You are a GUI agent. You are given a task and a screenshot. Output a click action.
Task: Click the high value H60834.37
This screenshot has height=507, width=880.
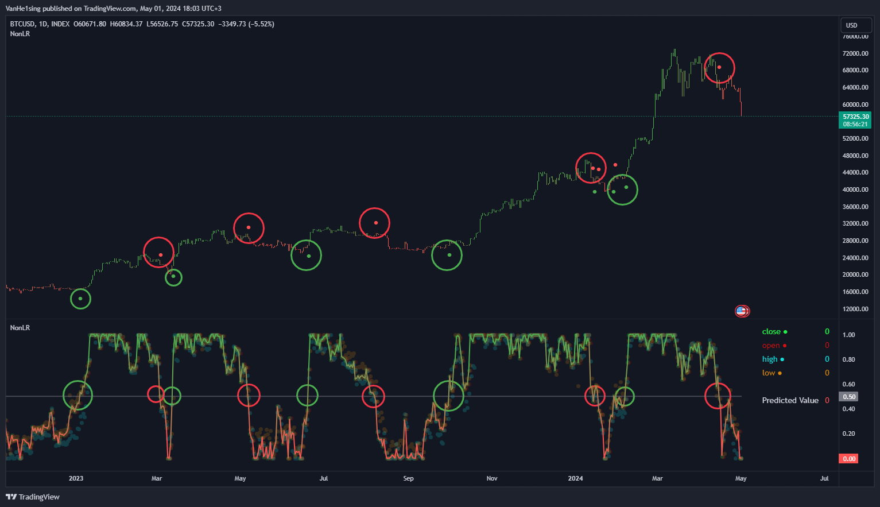126,24
